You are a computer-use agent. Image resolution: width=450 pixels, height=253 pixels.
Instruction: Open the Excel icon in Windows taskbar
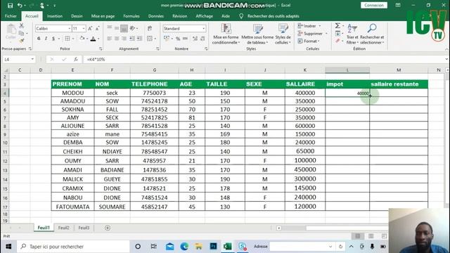click(228, 247)
